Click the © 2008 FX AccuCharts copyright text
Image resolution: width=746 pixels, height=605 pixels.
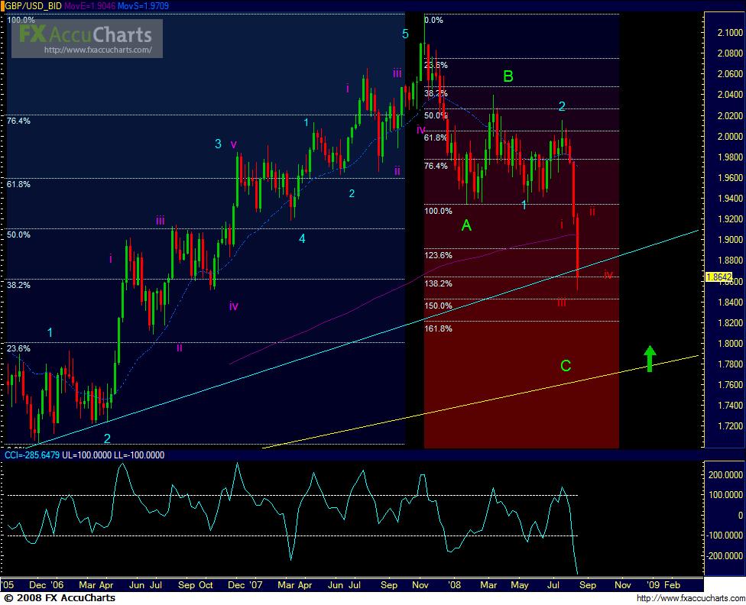pos(59,598)
